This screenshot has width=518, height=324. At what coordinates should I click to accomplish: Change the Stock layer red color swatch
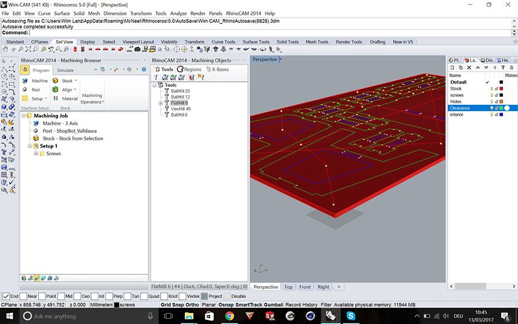pyautogui.click(x=501, y=89)
